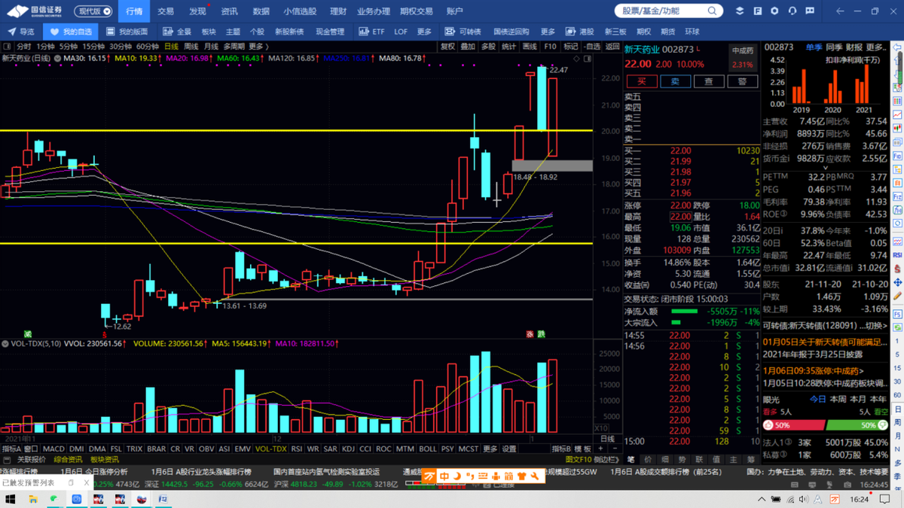Select the KDJ indicator

[x=348, y=449]
